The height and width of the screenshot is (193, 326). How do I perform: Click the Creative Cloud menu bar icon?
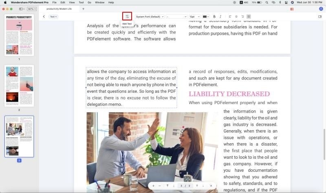click(x=273, y=2)
